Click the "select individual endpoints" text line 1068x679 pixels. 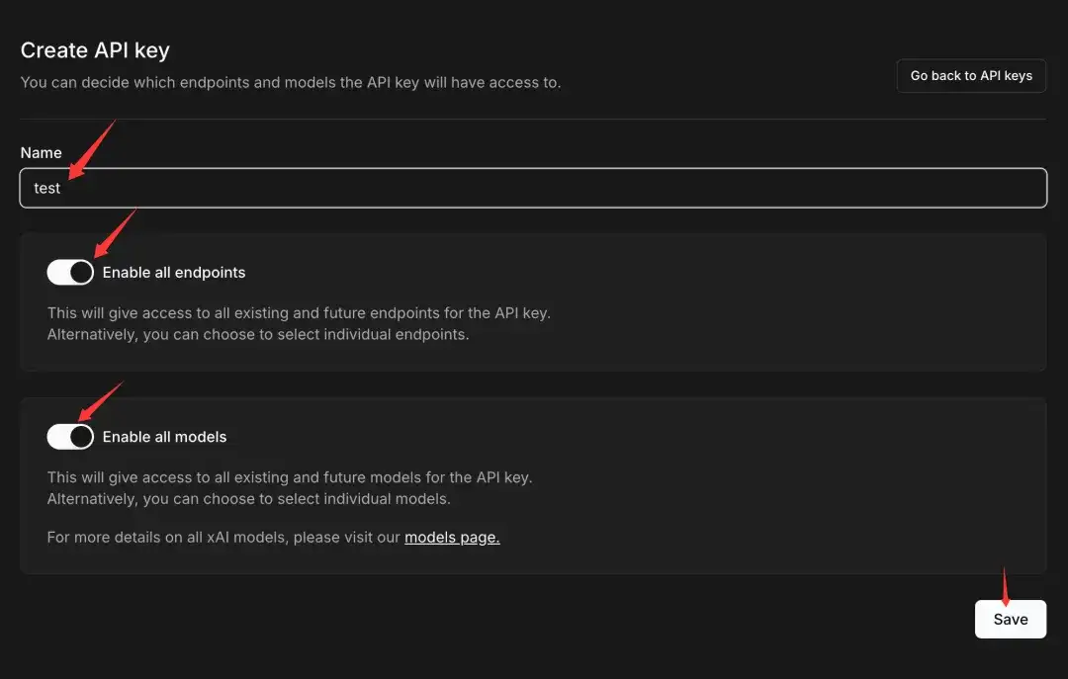pyautogui.click(x=258, y=334)
